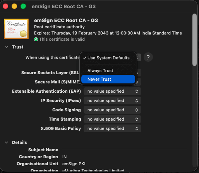The width and height of the screenshot is (199, 173).
Task: Open Time Stamping trust dropdown
Action: point(112,119)
